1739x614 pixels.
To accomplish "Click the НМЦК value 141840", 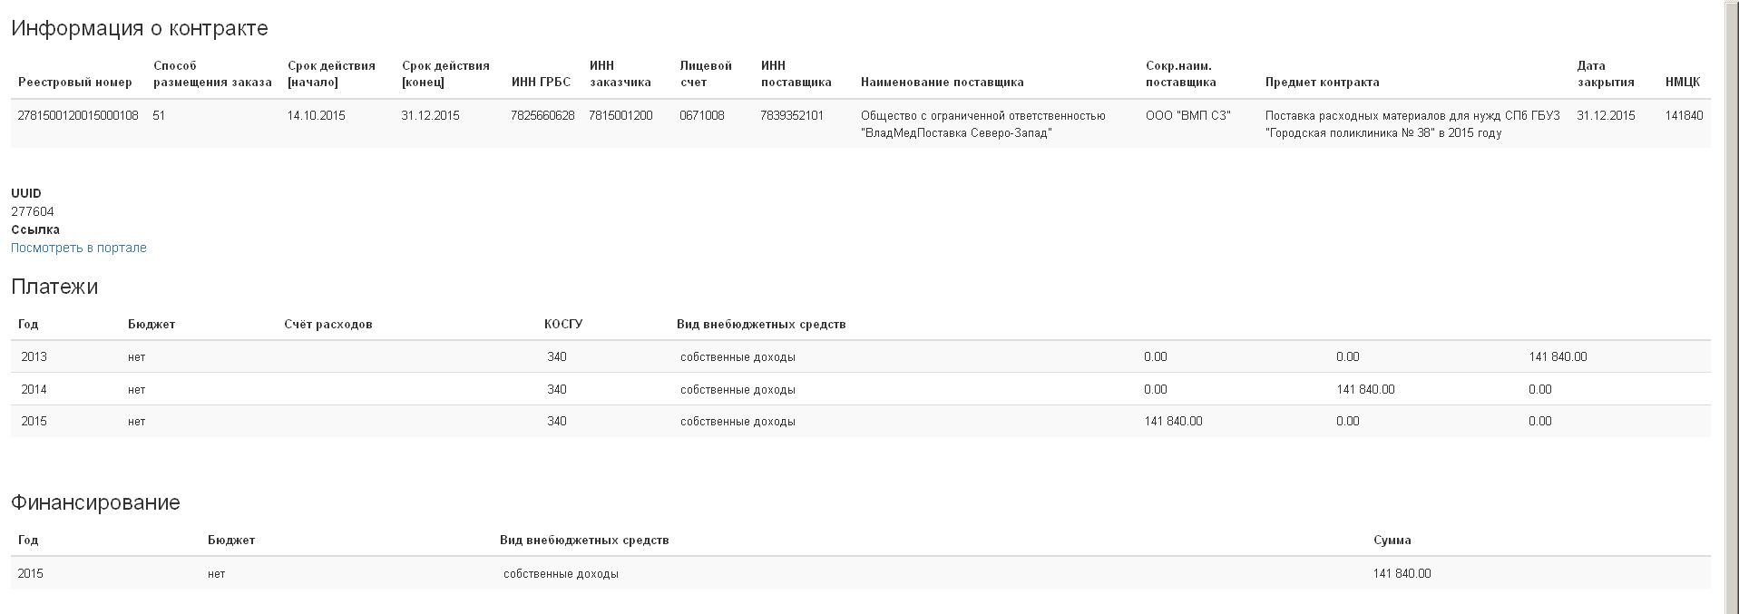I will (x=1684, y=116).
